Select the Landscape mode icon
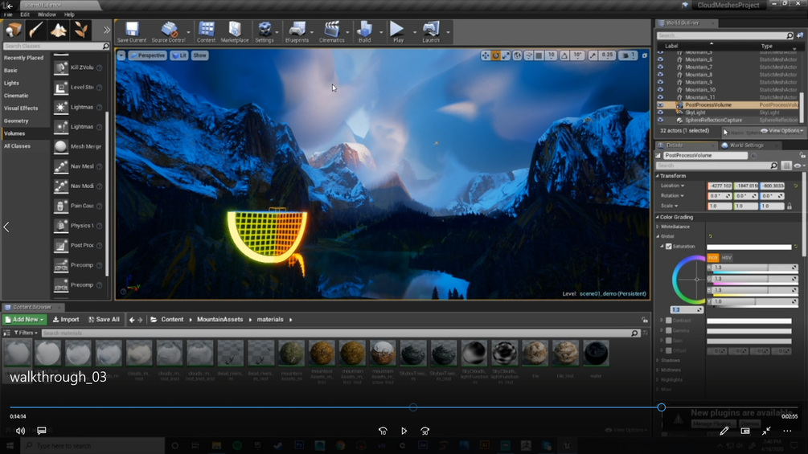The image size is (808, 454). (58, 30)
